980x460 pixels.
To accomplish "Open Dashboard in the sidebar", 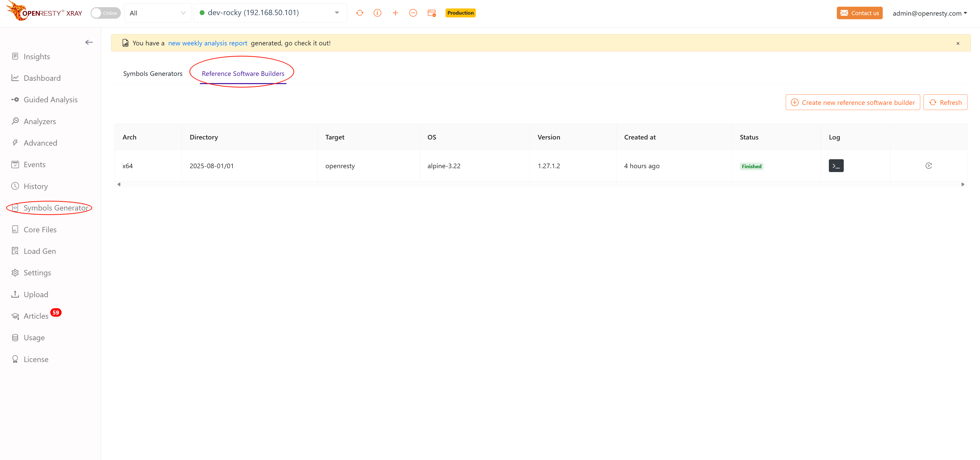I will 42,78.
